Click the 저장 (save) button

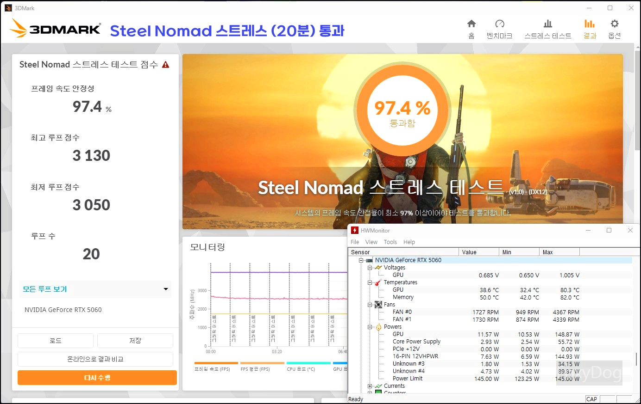[135, 341]
